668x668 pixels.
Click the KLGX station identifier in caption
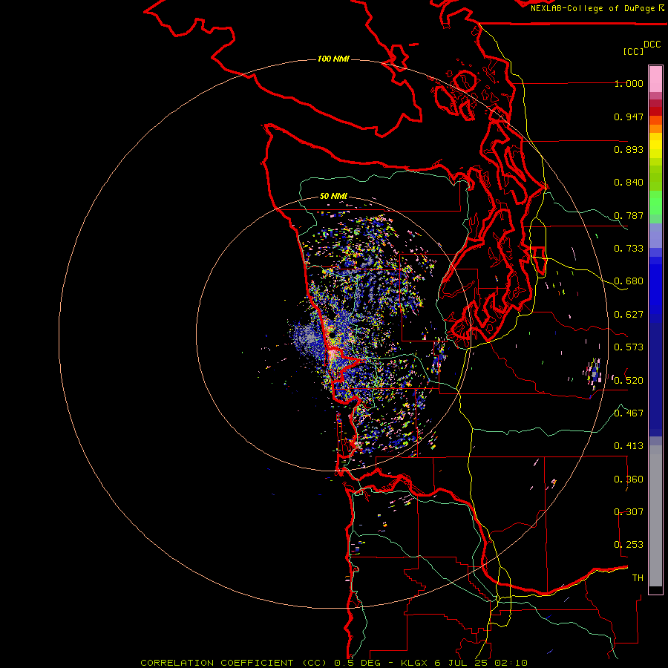(x=414, y=663)
